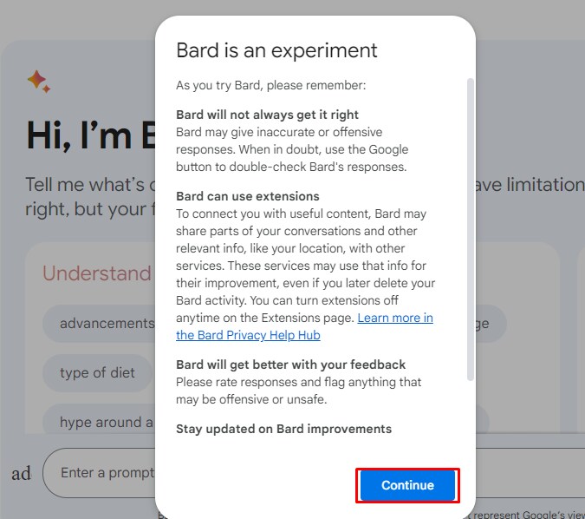Click the 'Bard is an experiment' title

(x=276, y=49)
